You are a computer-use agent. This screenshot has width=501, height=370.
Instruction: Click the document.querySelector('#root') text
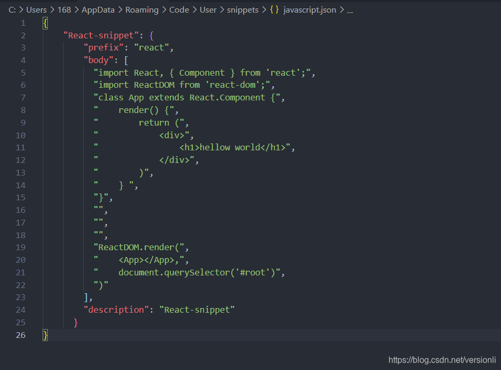pyautogui.click(x=197, y=273)
